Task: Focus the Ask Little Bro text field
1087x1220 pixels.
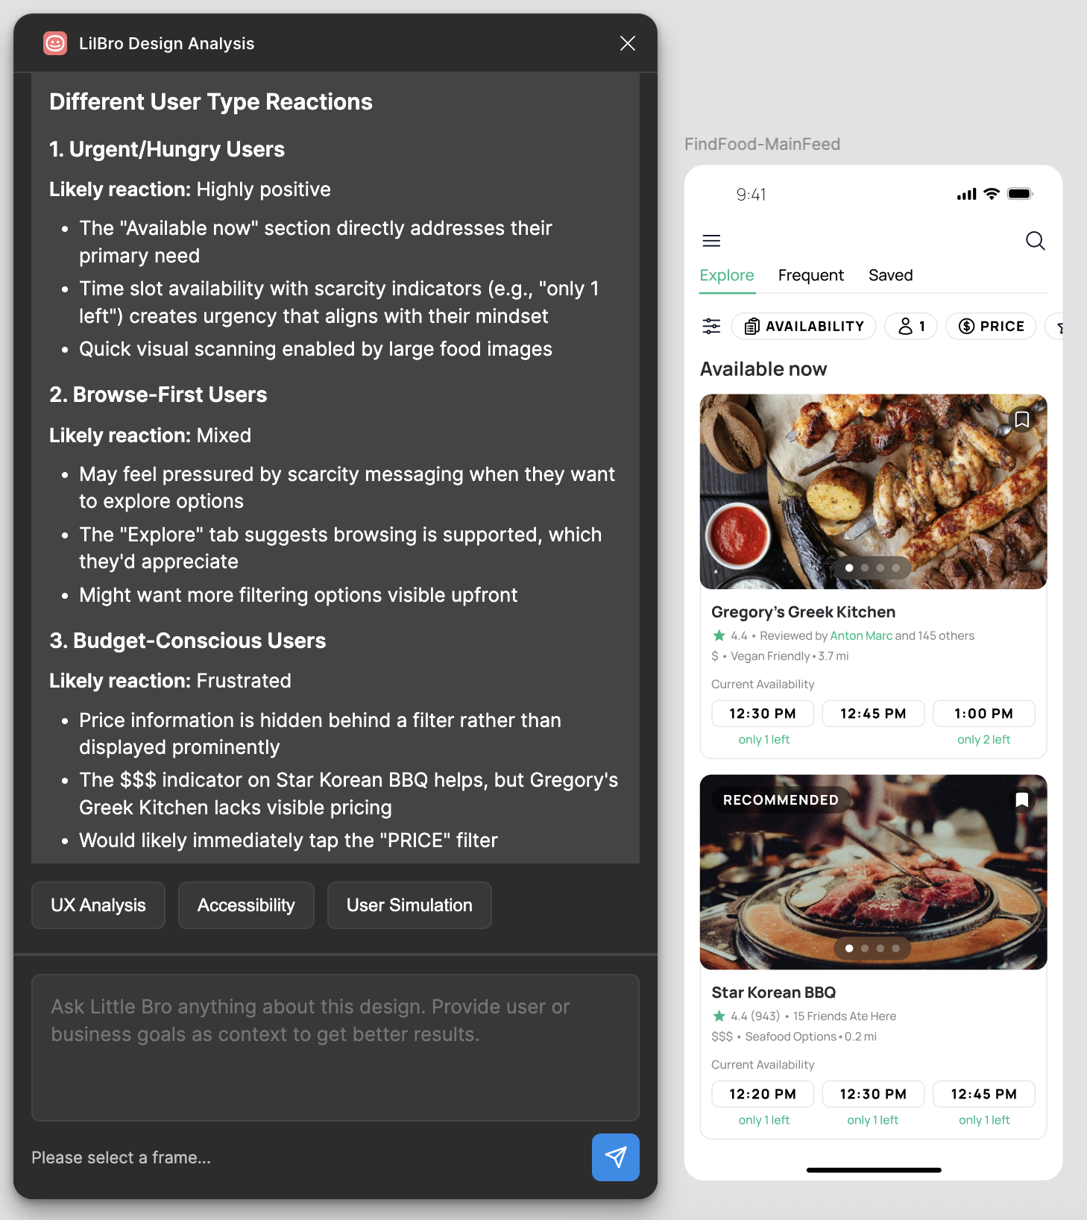Action: point(335,1047)
